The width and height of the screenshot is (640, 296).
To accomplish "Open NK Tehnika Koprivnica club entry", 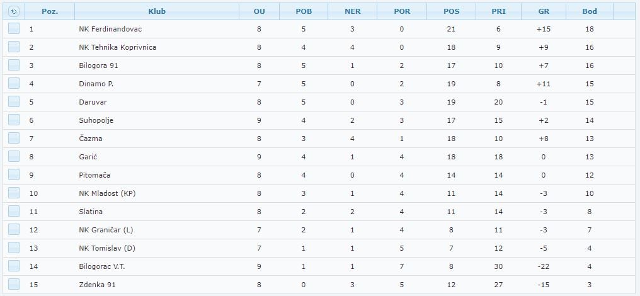I will click(x=118, y=47).
